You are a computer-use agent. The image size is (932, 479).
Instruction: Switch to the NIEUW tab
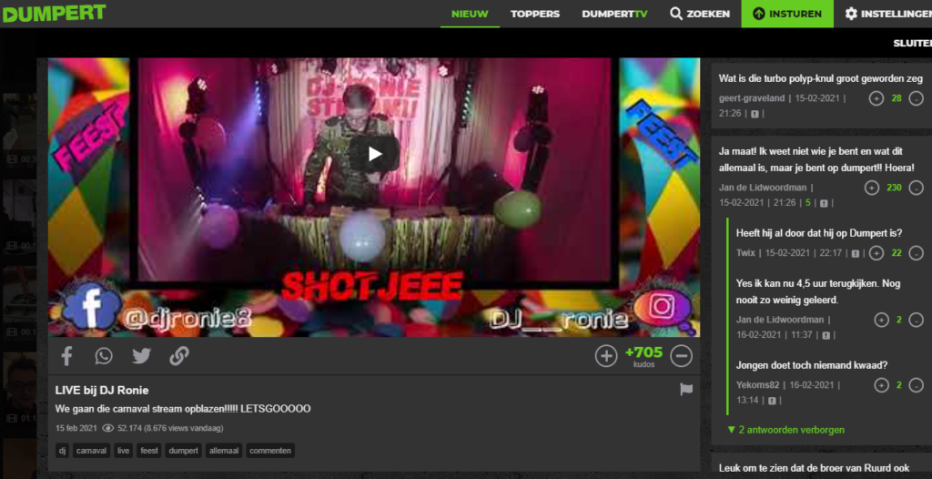click(x=470, y=14)
